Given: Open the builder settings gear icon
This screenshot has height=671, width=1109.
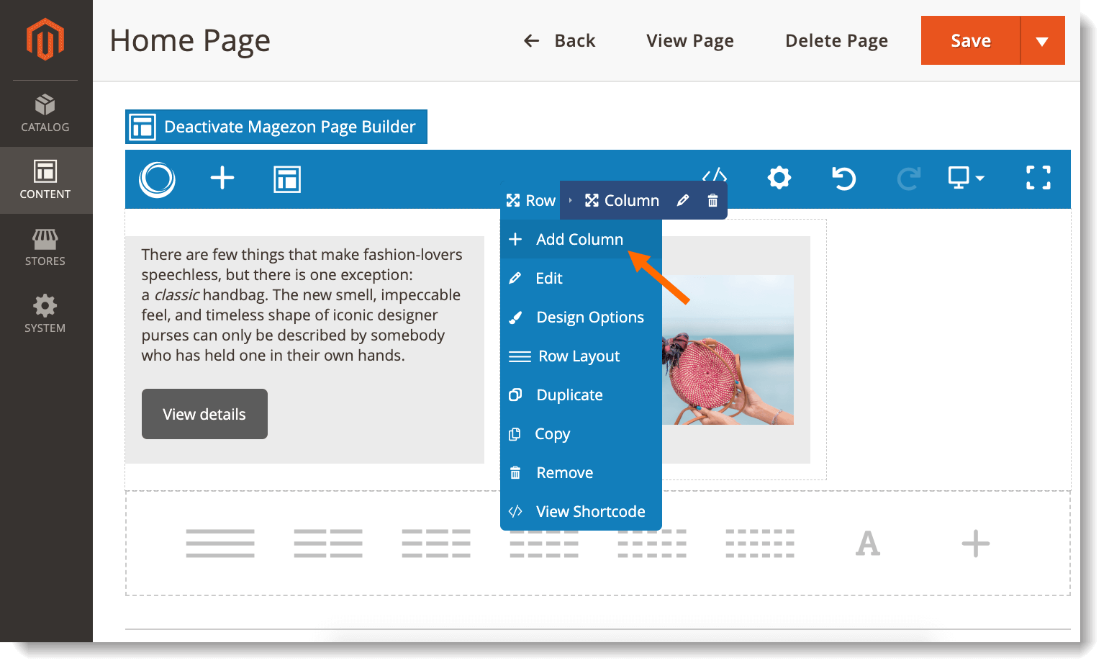Looking at the screenshot, I should pos(779,179).
